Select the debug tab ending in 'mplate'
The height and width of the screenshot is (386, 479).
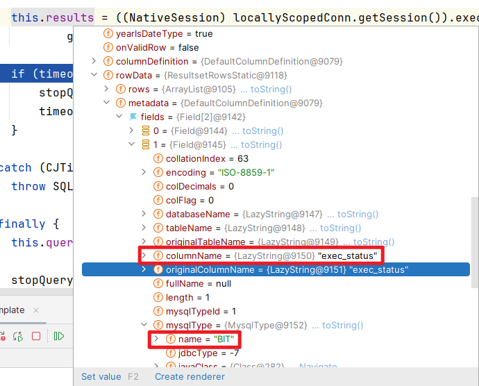point(12,310)
